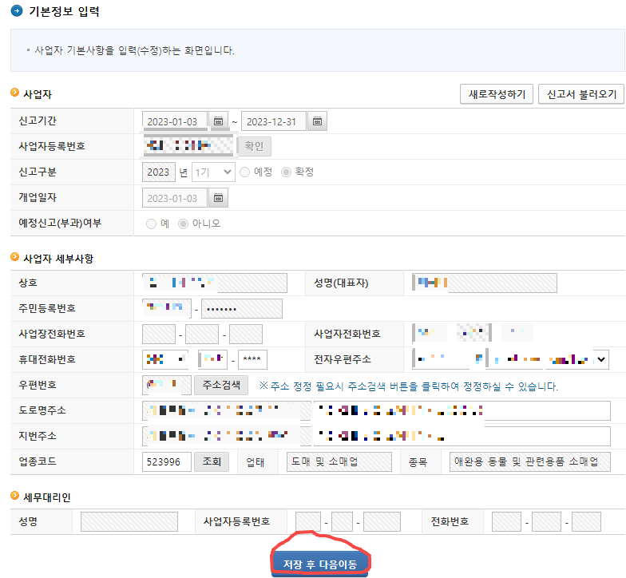The width and height of the screenshot is (626, 578).
Task: Click the 우편번호 input field
Action: [x=167, y=385]
